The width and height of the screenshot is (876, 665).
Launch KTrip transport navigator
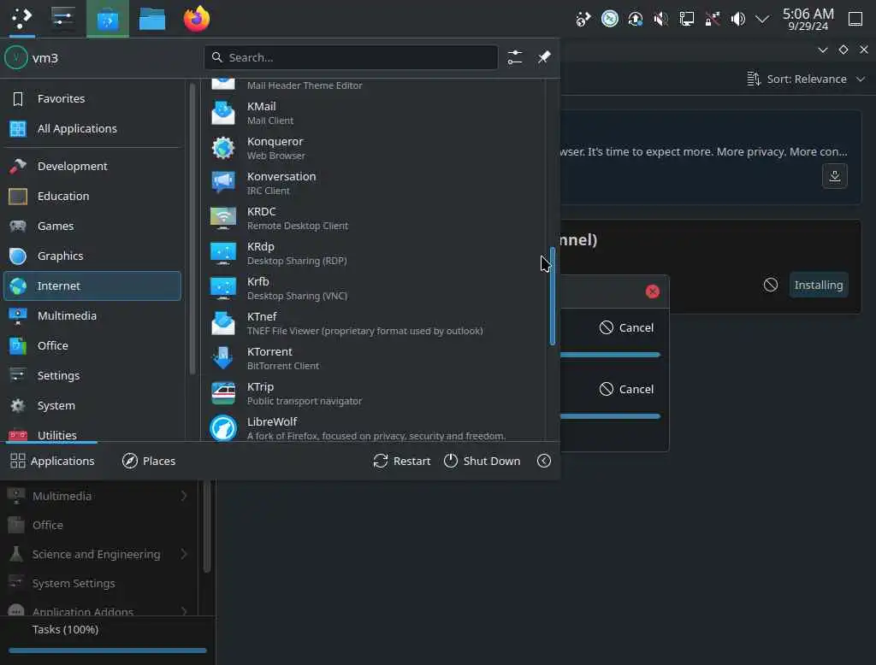point(373,394)
